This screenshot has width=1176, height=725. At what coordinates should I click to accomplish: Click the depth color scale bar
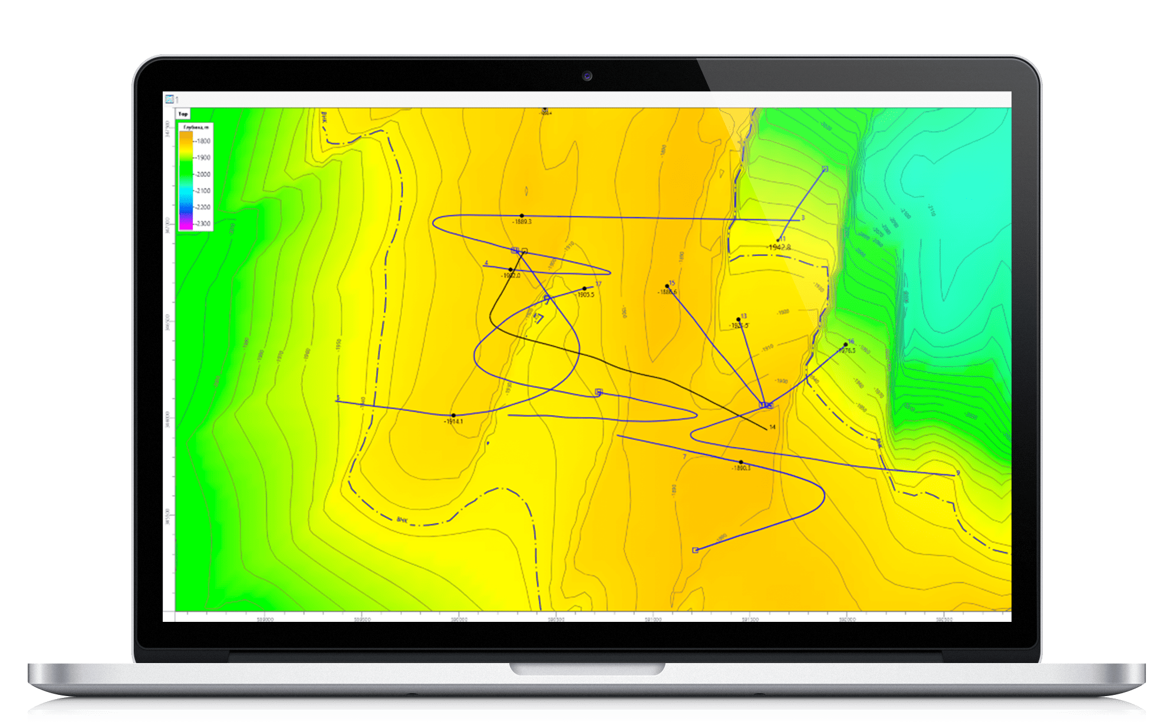(186, 180)
